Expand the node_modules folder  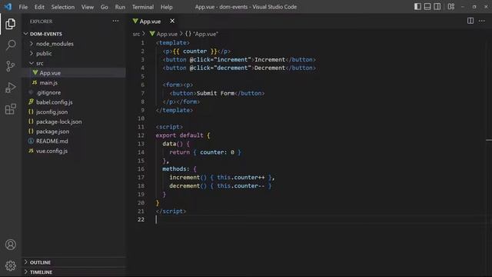[74, 44]
